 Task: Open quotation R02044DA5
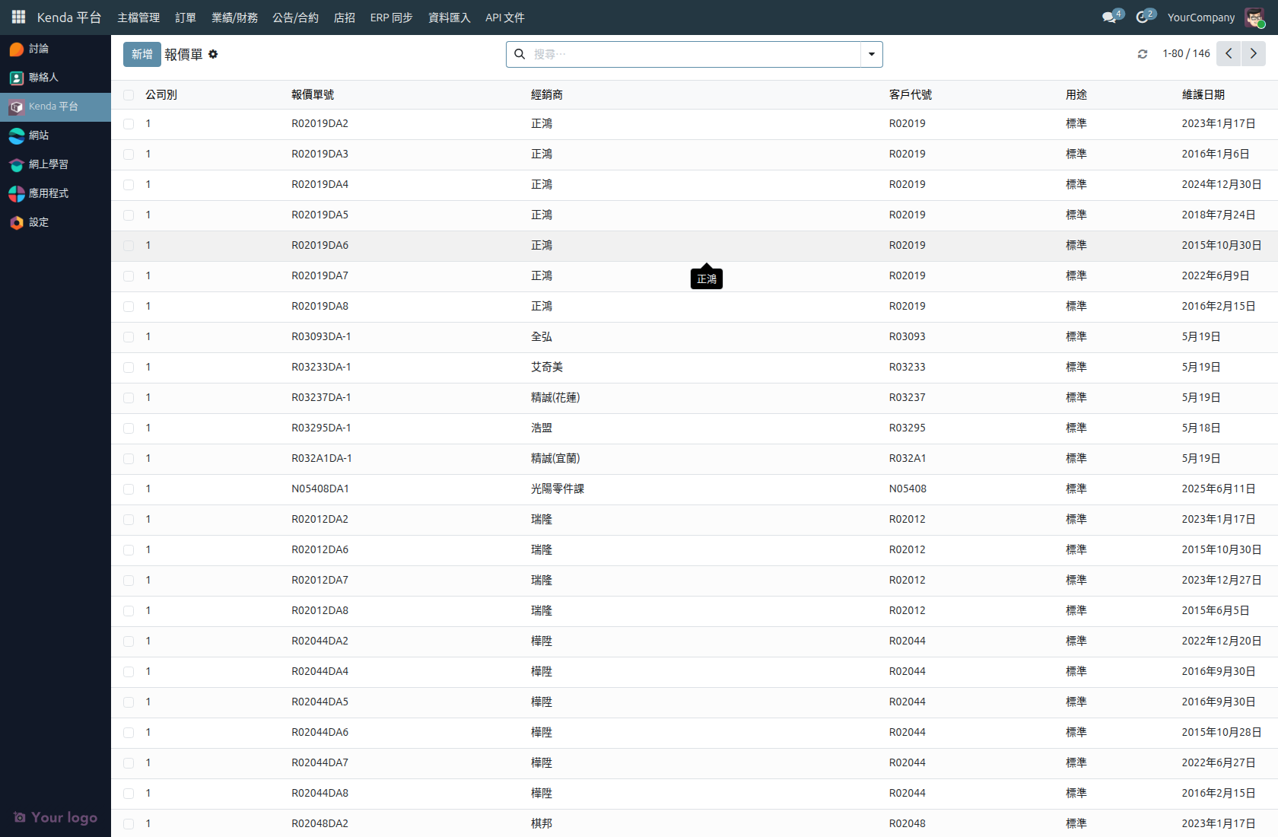320,702
